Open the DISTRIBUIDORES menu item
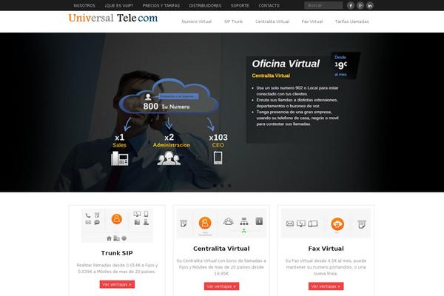 click(205, 6)
